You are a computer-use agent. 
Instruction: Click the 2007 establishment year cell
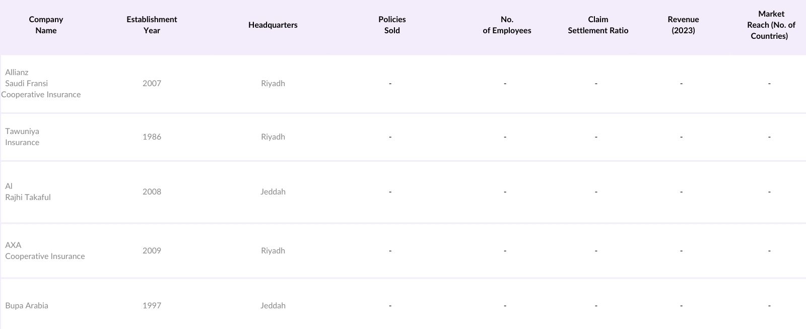click(x=152, y=84)
